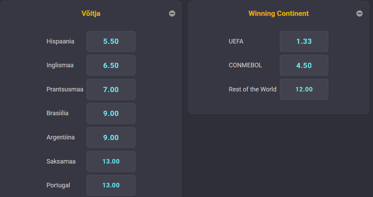Image resolution: width=373 pixels, height=197 pixels.
Task: Click the Hispaania team name label
Action: (60, 42)
